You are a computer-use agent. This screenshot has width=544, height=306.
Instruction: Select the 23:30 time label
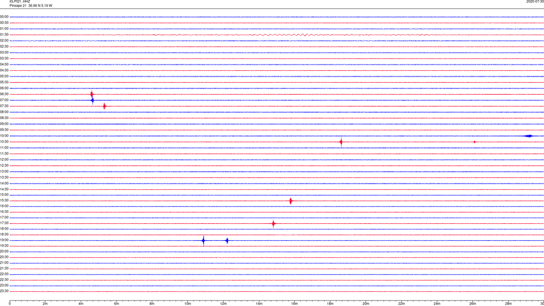4,291
